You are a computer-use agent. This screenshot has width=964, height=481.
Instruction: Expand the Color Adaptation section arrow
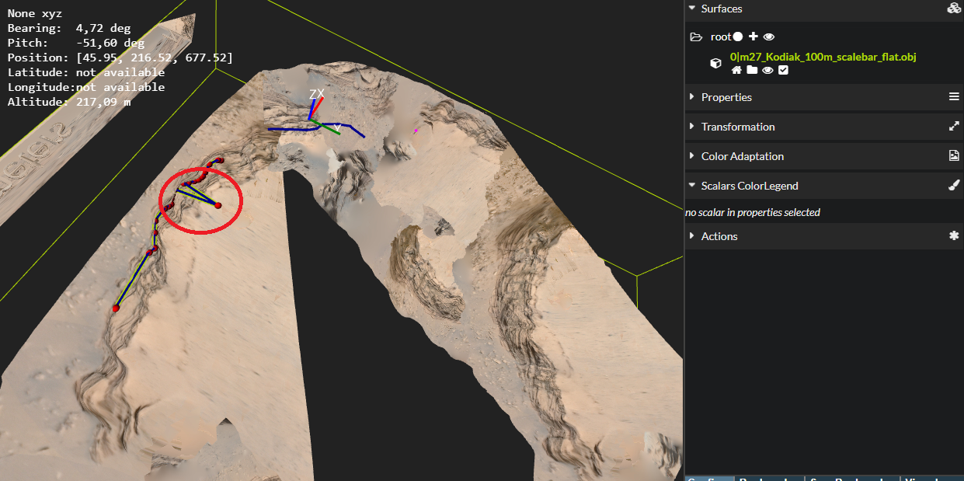click(x=691, y=156)
